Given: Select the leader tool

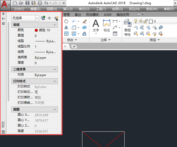Looking at the screenshot, I should 115,27.
